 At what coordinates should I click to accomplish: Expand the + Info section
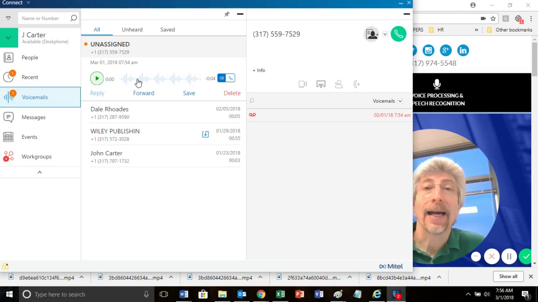(x=259, y=70)
